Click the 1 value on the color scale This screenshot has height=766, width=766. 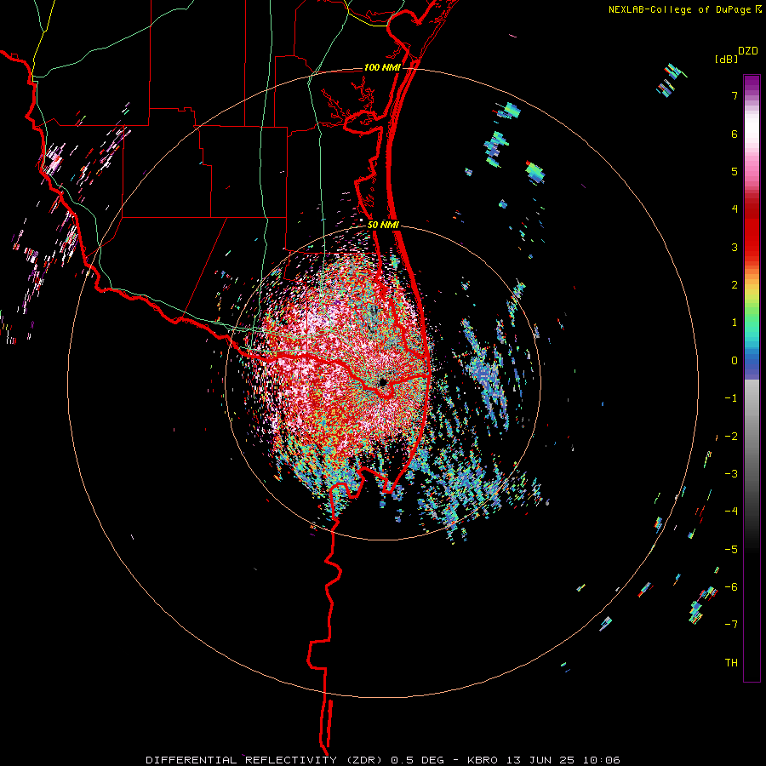click(735, 323)
